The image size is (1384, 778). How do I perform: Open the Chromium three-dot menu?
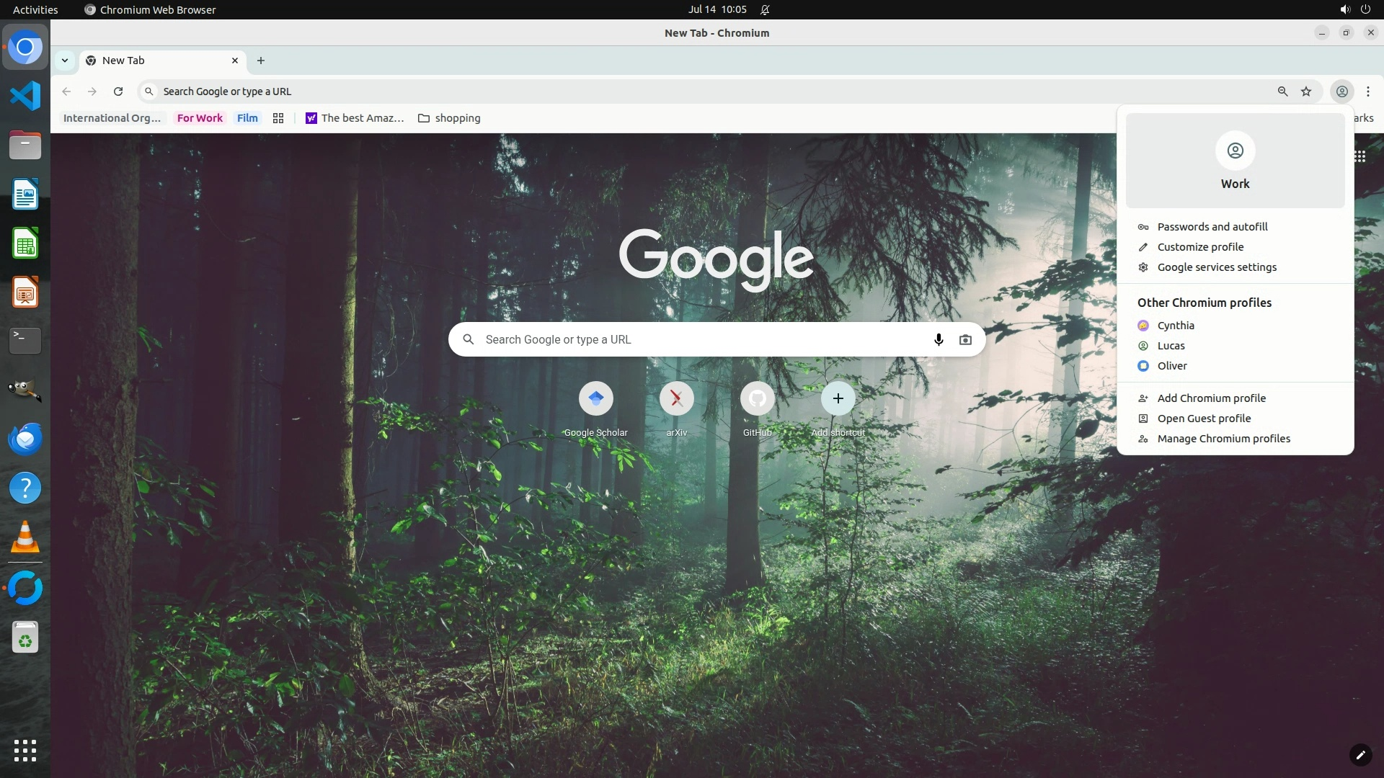pyautogui.click(x=1367, y=91)
